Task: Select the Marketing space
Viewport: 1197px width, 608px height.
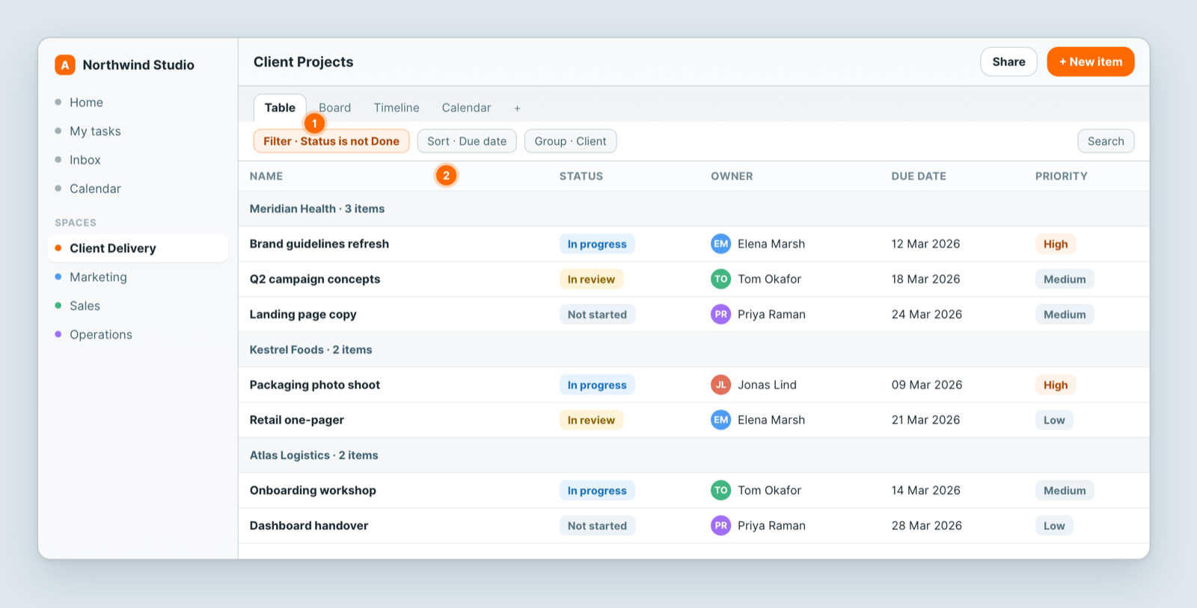Action: point(138,277)
